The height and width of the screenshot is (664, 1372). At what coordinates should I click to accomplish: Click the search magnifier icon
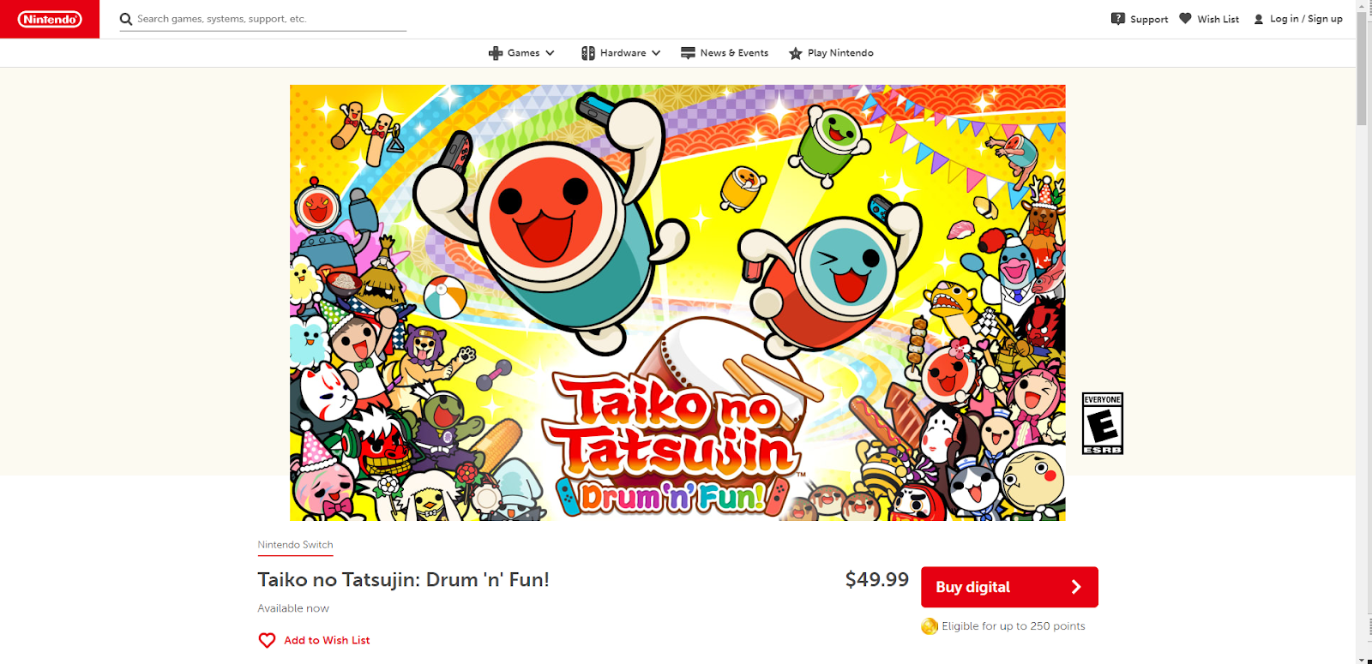point(126,19)
